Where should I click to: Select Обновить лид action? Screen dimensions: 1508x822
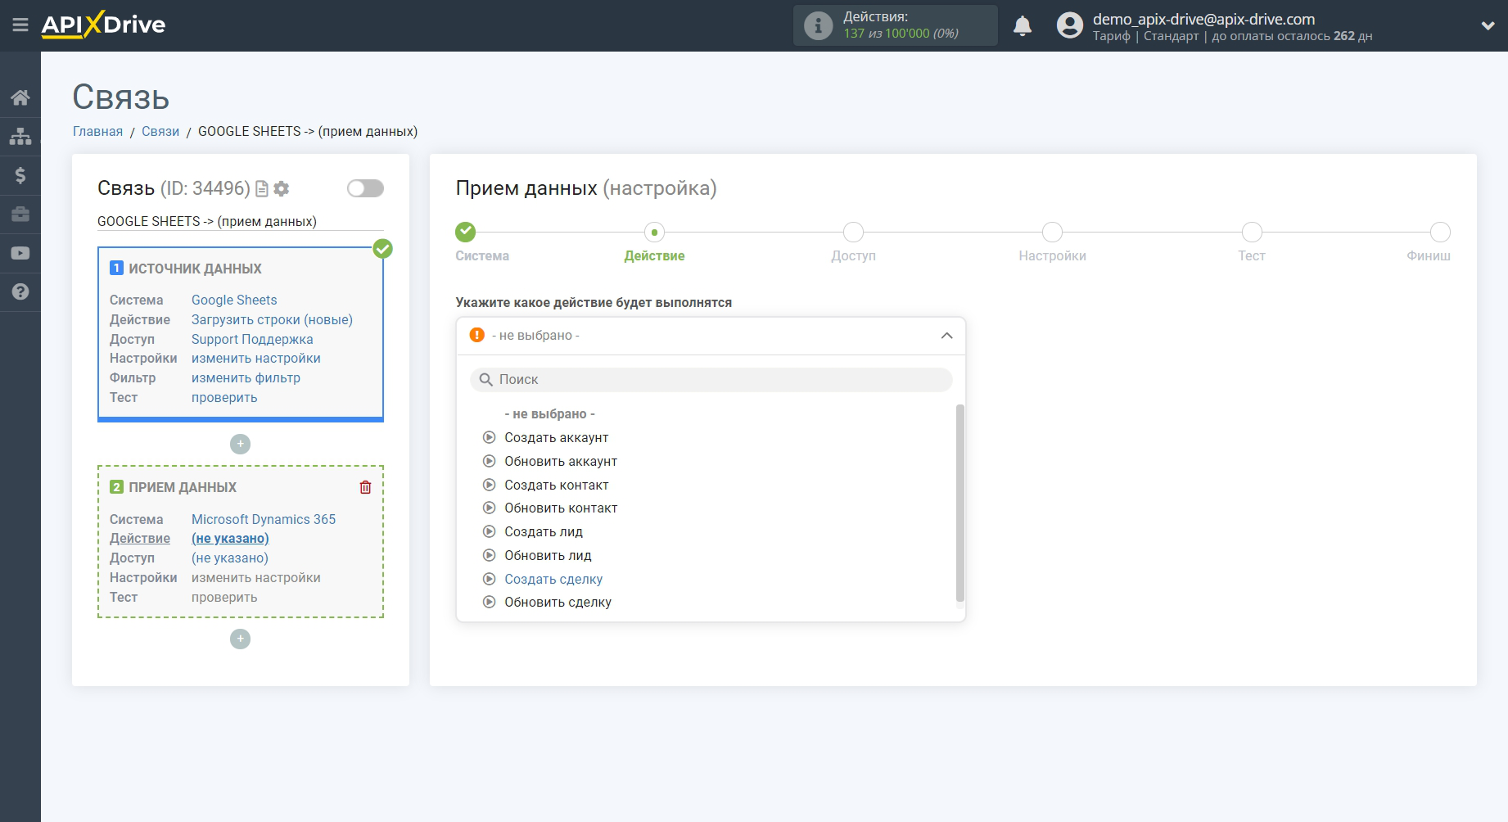548,556
